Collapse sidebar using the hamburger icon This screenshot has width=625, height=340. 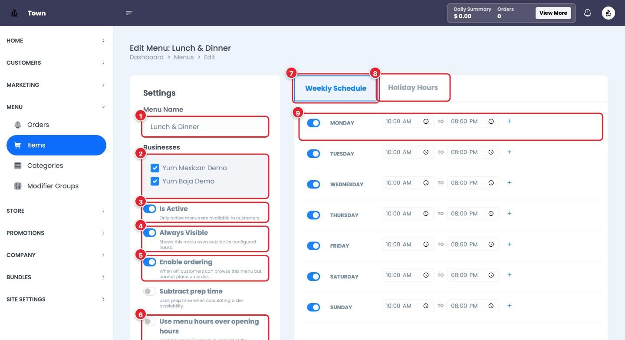click(x=129, y=13)
